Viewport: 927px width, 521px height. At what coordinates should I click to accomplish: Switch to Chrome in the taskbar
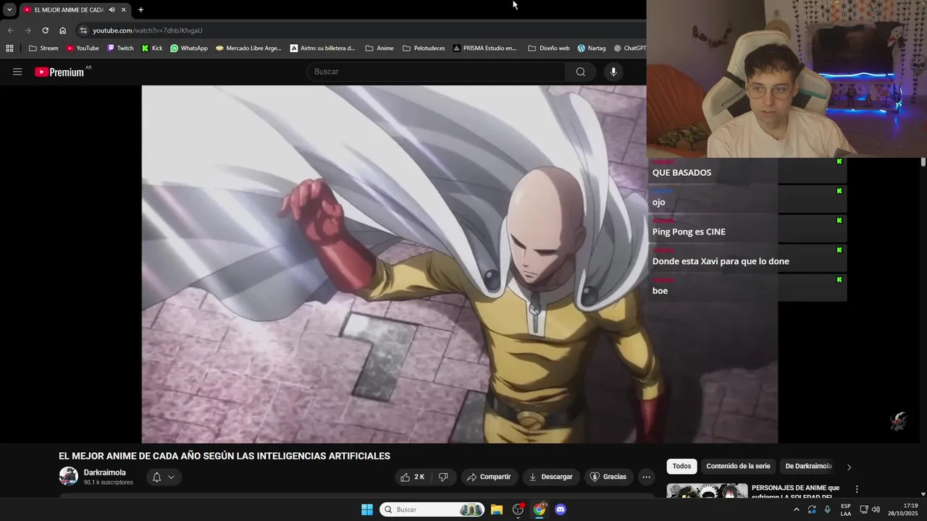tap(540, 509)
